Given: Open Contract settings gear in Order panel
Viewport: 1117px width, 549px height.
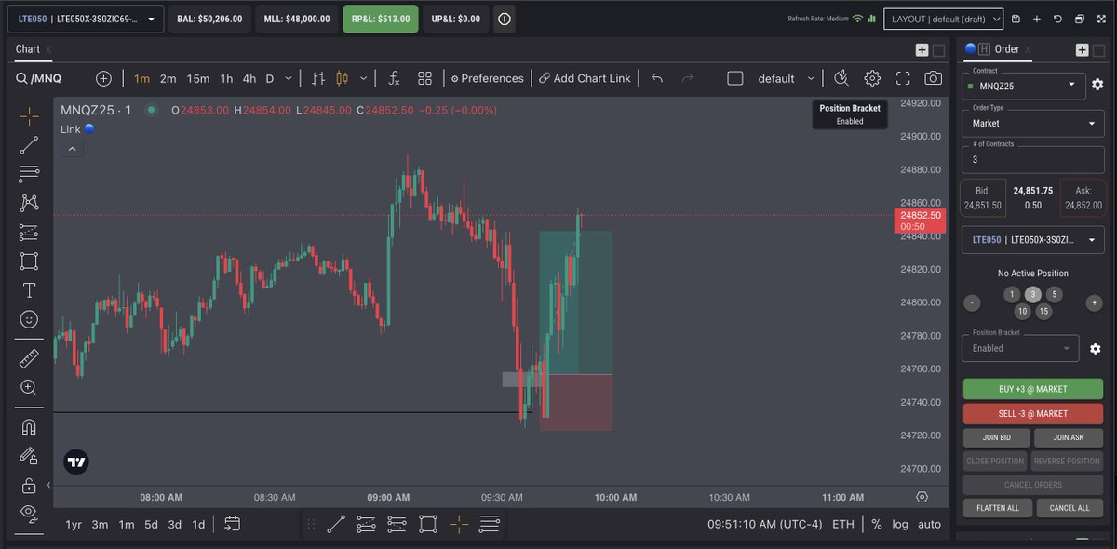Looking at the screenshot, I should coord(1097,85).
